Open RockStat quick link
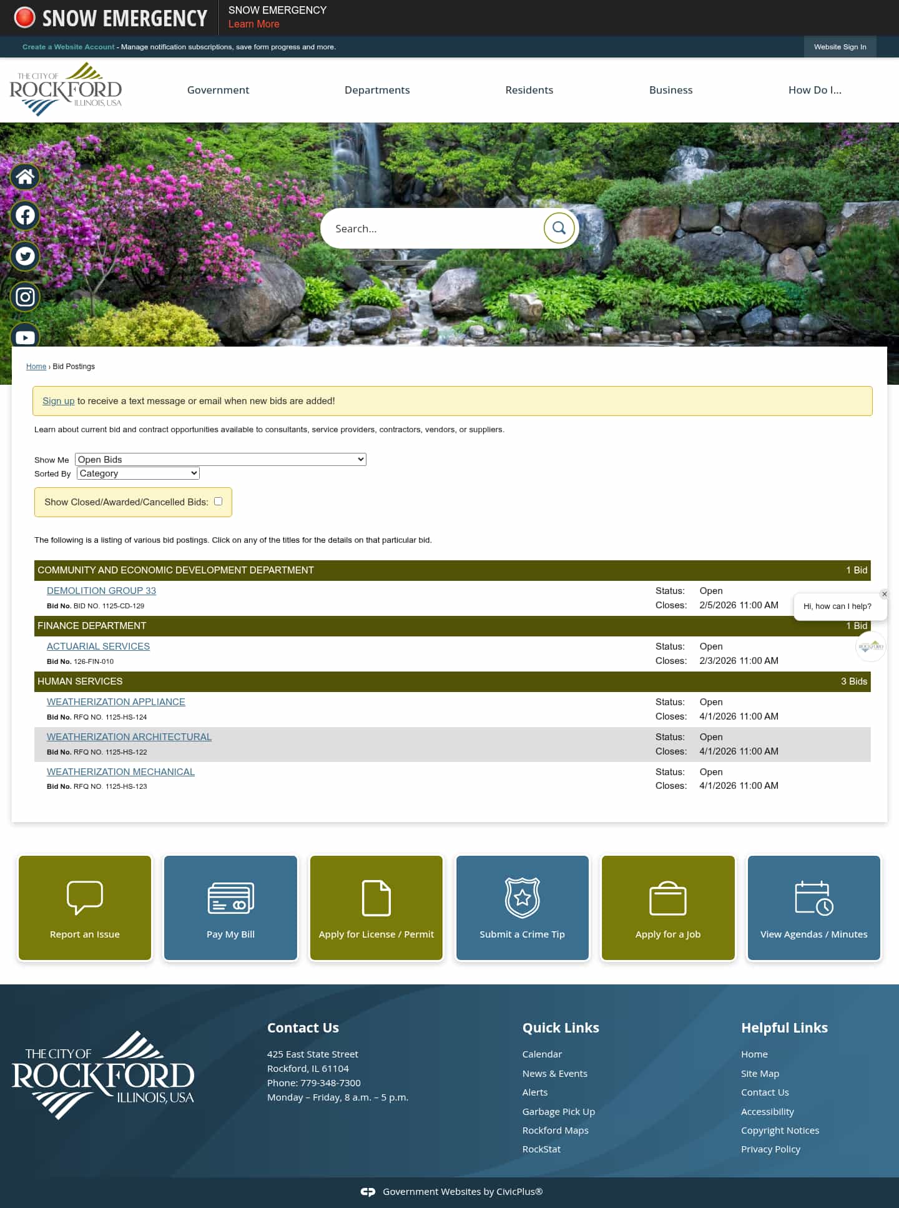Image resolution: width=899 pixels, height=1208 pixels. point(541,1149)
